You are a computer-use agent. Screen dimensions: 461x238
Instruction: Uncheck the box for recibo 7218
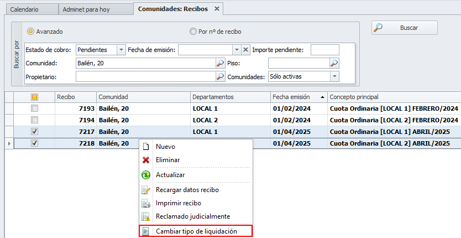[34, 143]
